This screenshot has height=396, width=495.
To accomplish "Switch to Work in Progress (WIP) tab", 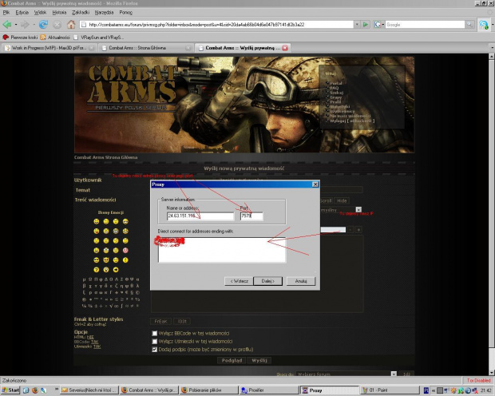I will (x=49, y=48).
